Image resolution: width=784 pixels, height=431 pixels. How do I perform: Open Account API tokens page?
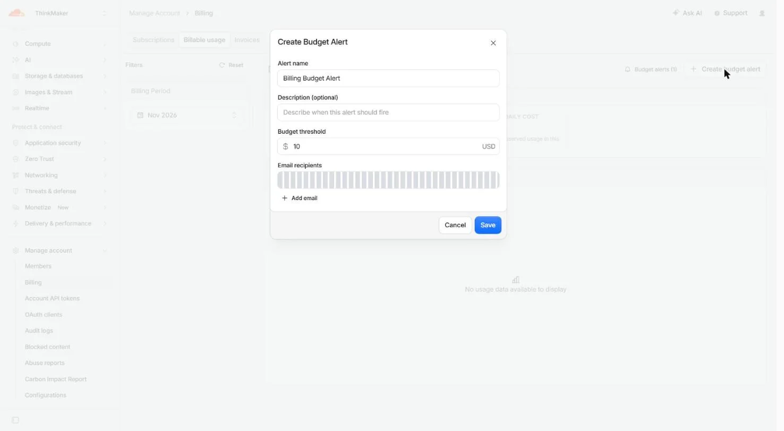click(52, 299)
